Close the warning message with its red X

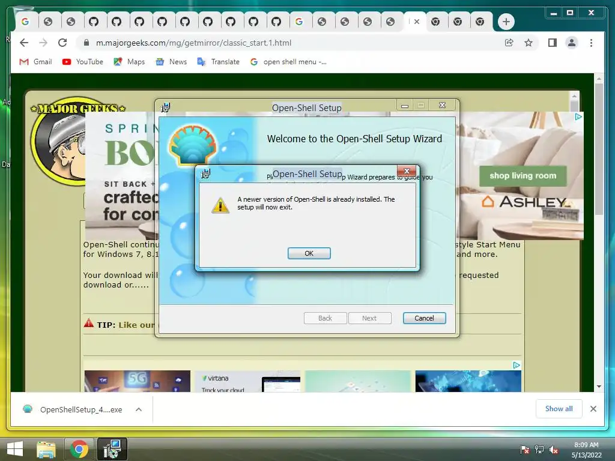click(407, 171)
